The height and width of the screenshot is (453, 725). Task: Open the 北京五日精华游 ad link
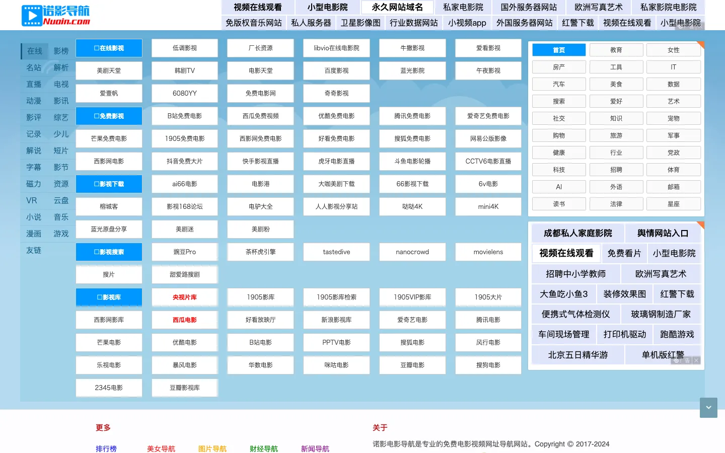tap(578, 355)
